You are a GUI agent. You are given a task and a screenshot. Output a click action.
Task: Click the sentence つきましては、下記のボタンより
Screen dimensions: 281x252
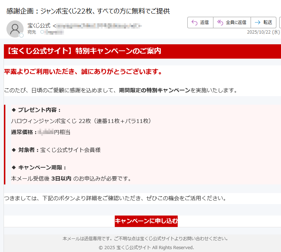pyautogui.click(x=115, y=198)
